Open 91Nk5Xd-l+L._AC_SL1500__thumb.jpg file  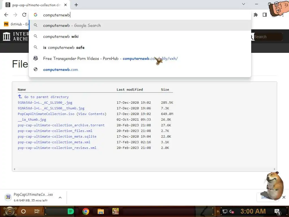pos(51,108)
